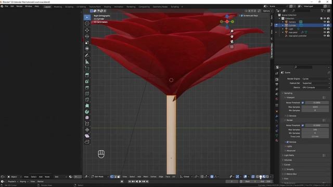Click the viewport zoom magnifier gizmo
Viewport: 333px width, 187px height.
coord(232,31)
